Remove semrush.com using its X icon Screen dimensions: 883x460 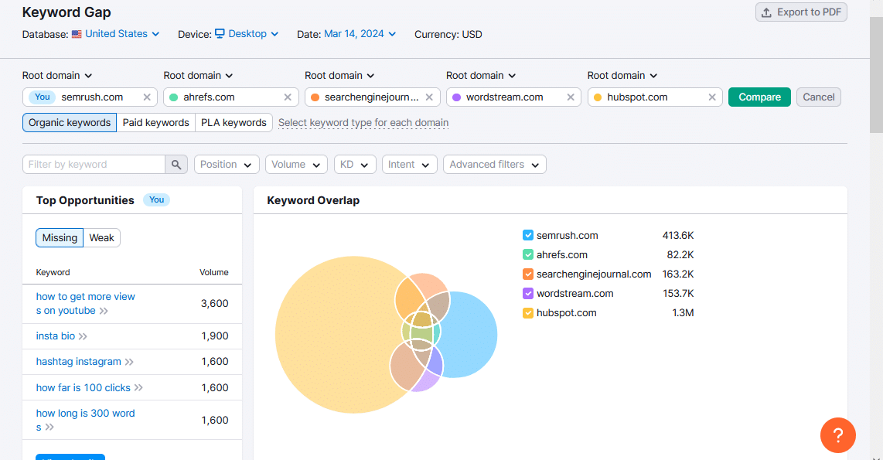pos(147,97)
